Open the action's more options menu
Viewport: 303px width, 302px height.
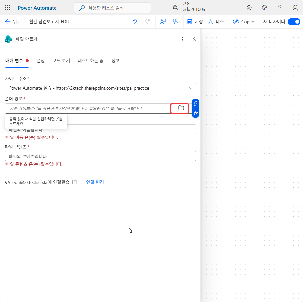[x=183, y=39]
